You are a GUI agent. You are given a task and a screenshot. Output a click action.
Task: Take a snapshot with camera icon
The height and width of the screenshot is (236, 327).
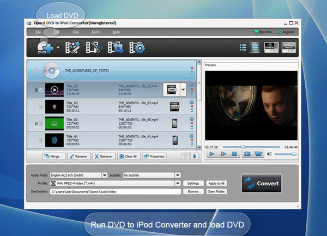pyautogui.click(x=247, y=154)
